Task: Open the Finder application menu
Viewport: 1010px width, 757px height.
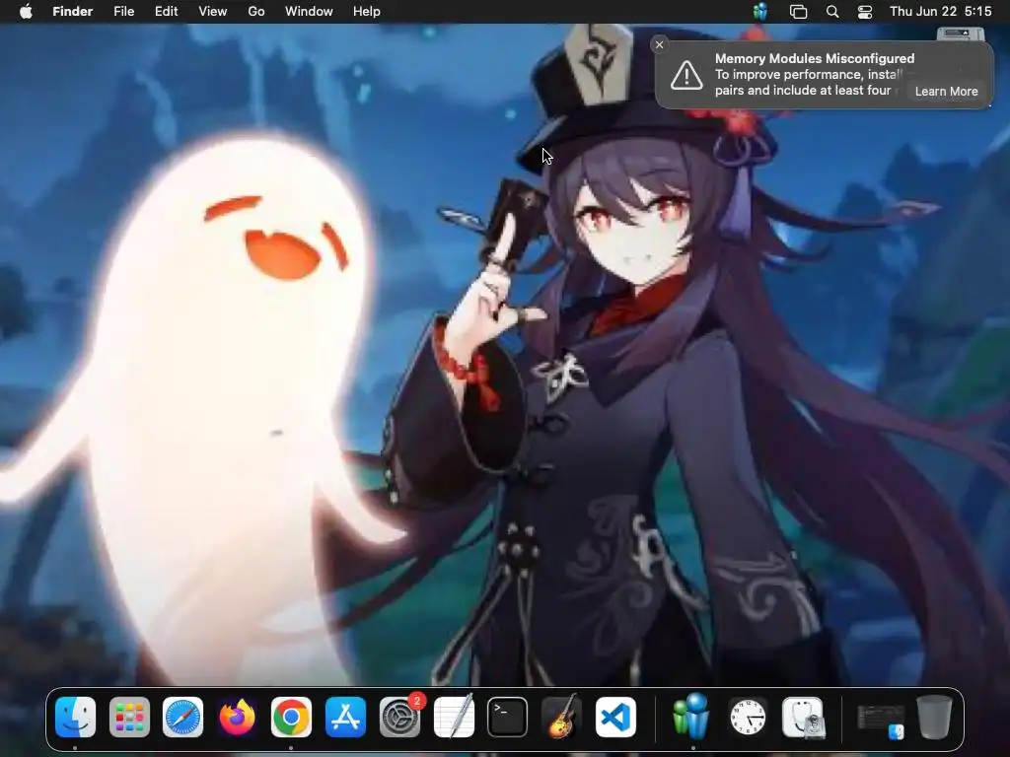Action: [73, 12]
